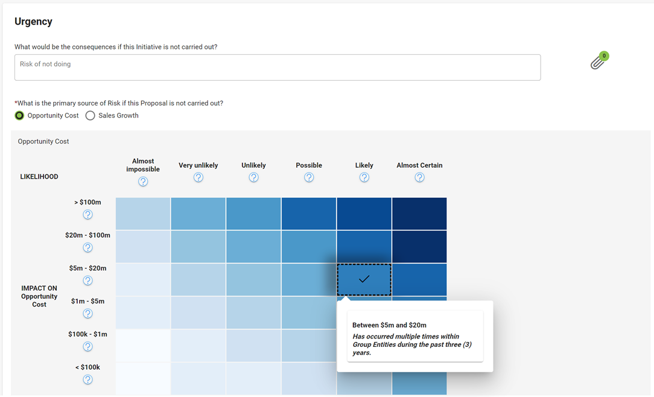This screenshot has width=654, height=397.
Task: Select the Possible and $1m - $5m cell
Action: pyautogui.click(x=309, y=313)
